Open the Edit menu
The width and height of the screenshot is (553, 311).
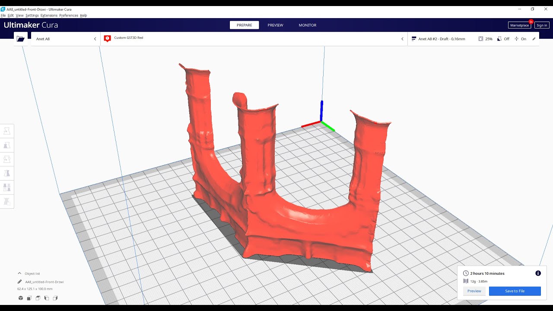(x=11, y=16)
